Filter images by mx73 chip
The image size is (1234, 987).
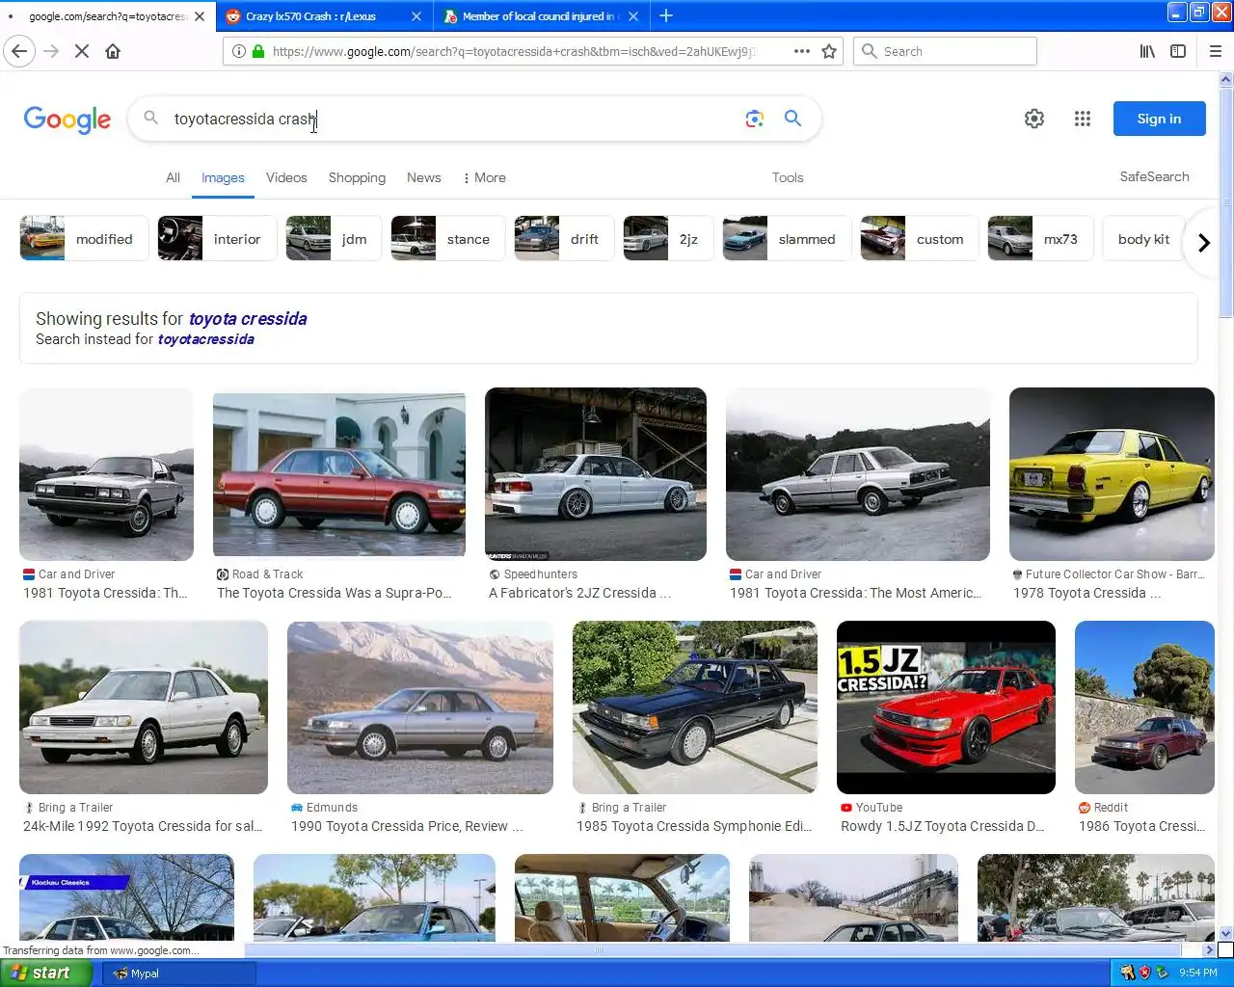[x=1040, y=239]
